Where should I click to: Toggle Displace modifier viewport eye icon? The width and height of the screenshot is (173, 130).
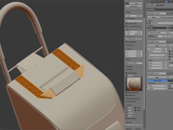171,13
